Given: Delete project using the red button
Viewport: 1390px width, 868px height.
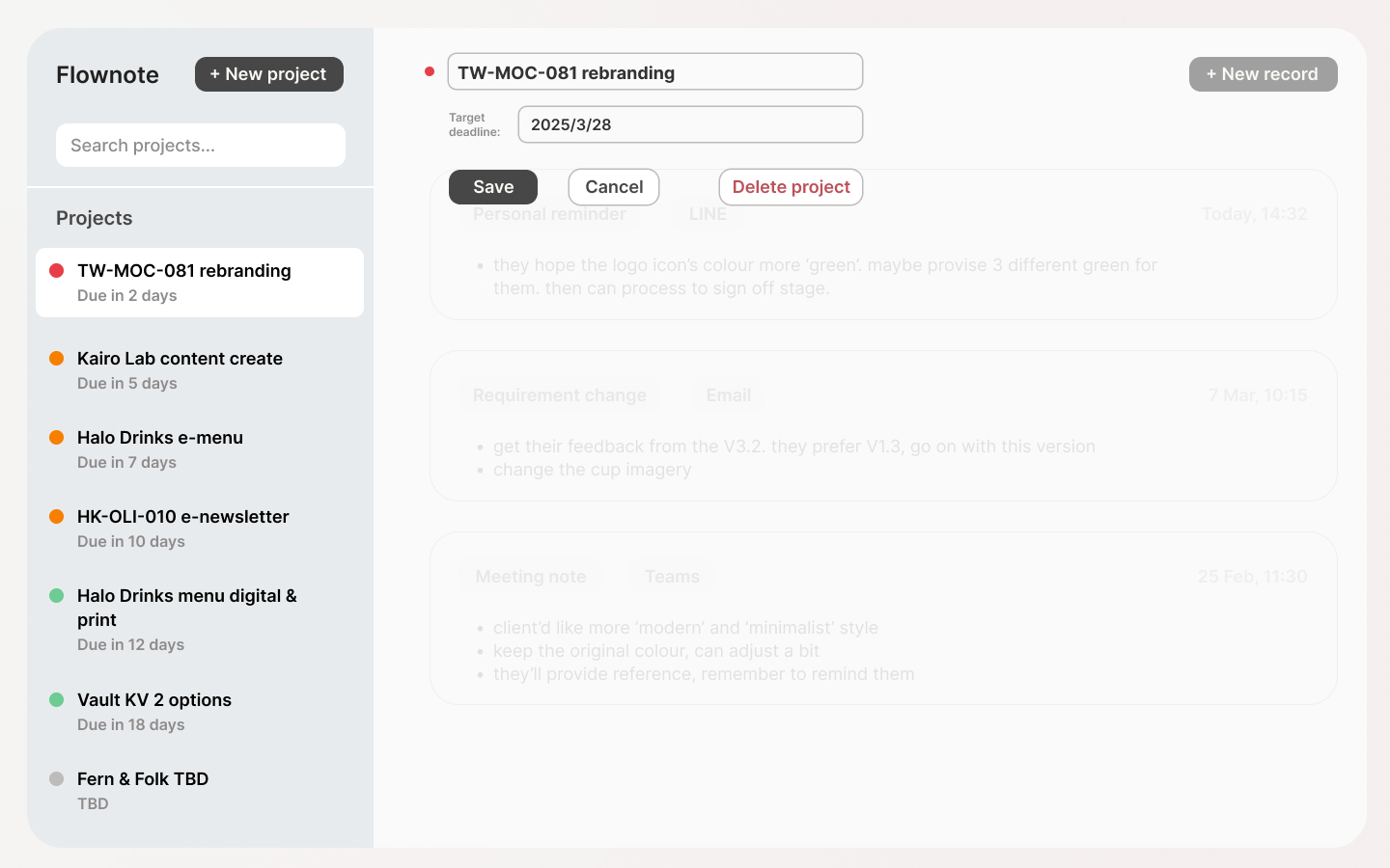Looking at the screenshot, I should pos(791,187).
